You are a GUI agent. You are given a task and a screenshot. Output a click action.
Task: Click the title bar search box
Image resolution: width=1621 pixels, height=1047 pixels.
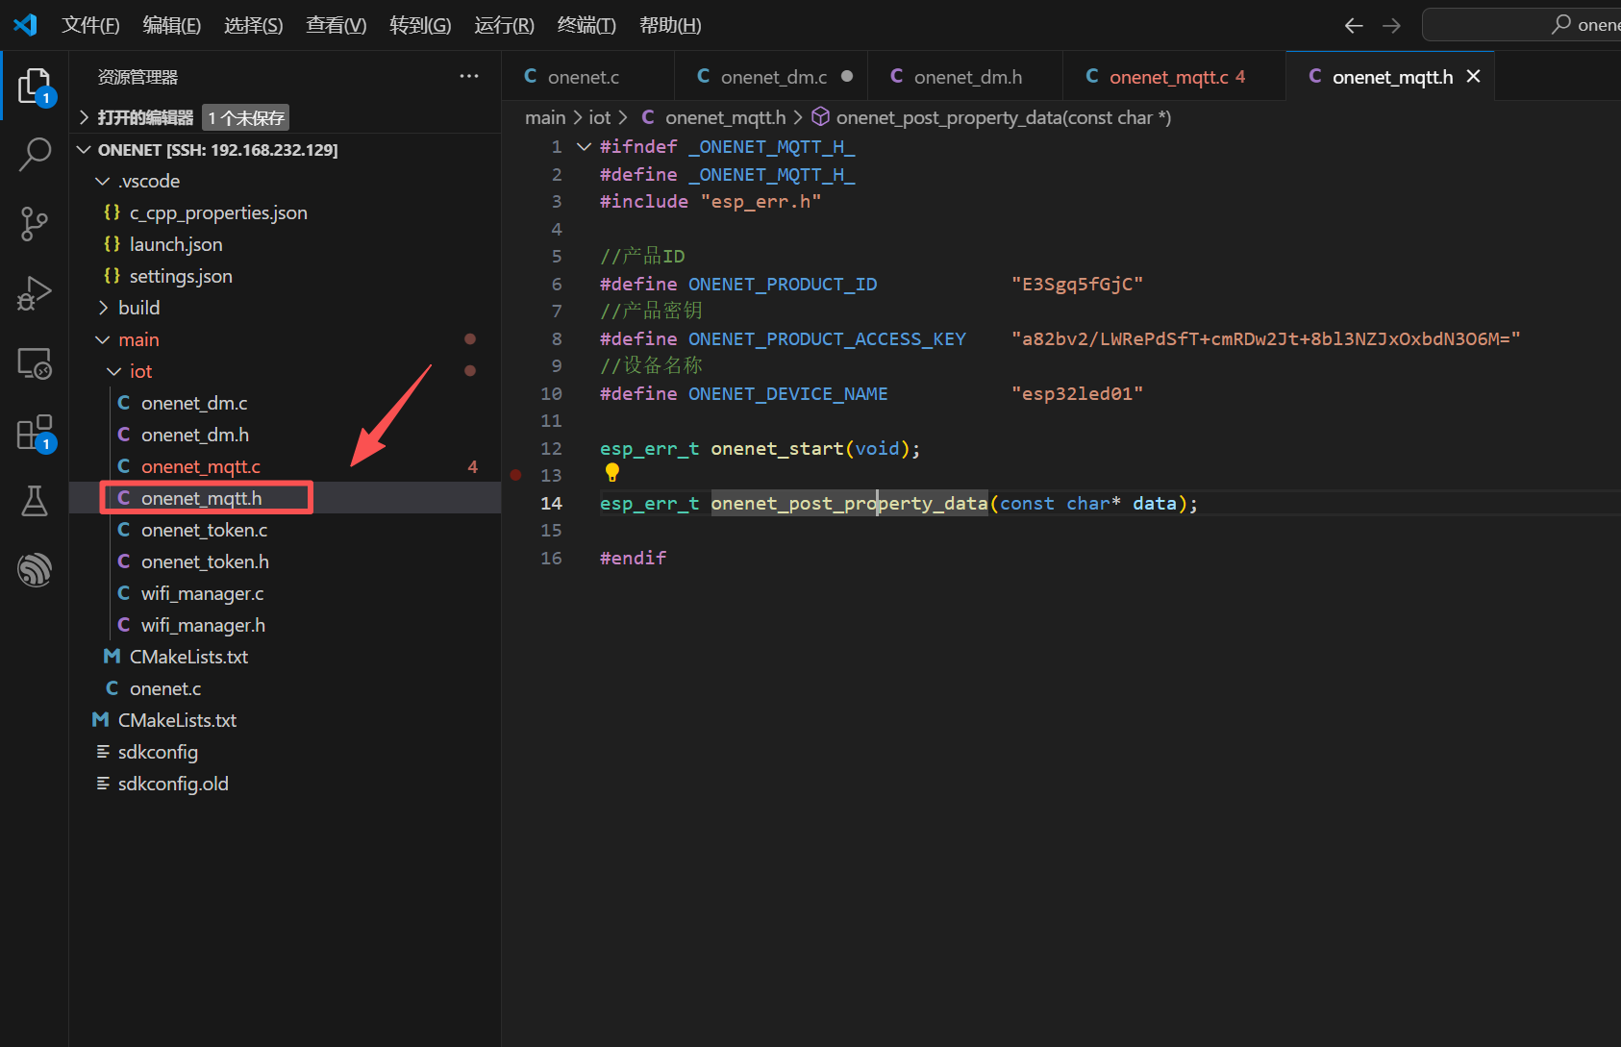click(1521, 25)
